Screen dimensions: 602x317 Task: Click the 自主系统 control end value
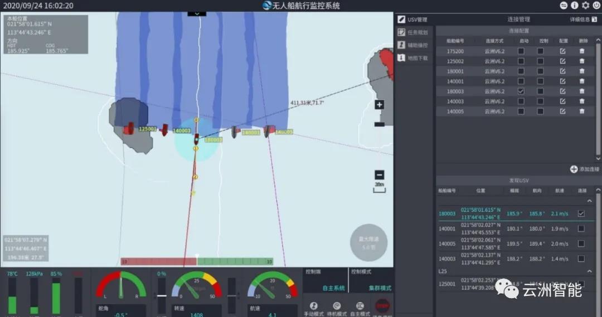point(333,288)
